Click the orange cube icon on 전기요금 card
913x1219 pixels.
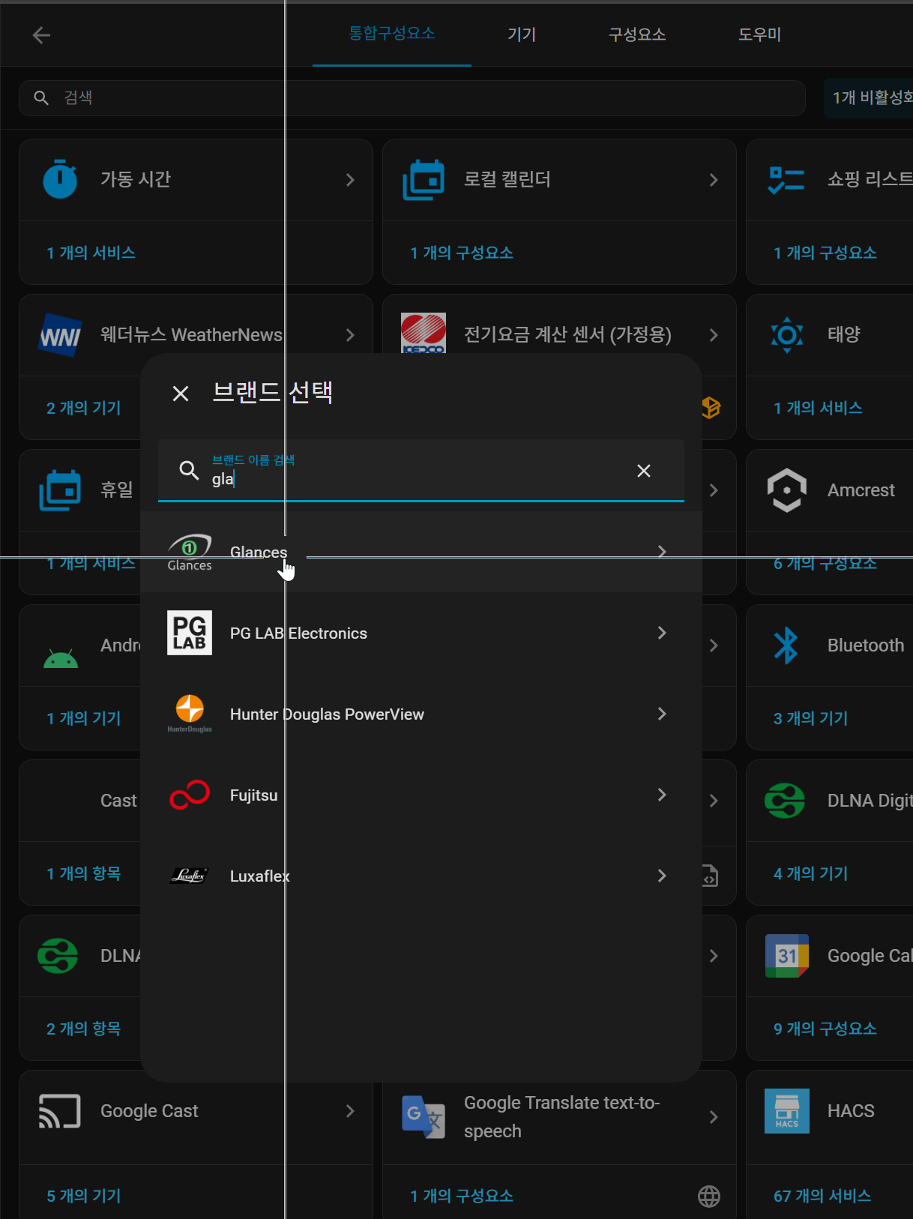coord(711,408)
